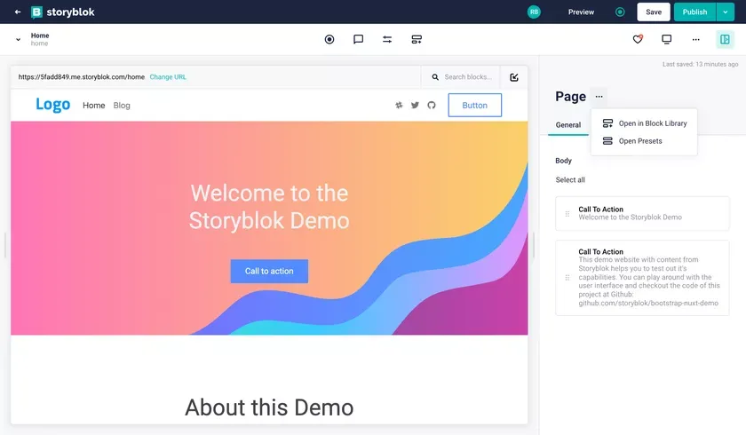
Task: Open the block library toolbar icon
Action: [417, 39]
